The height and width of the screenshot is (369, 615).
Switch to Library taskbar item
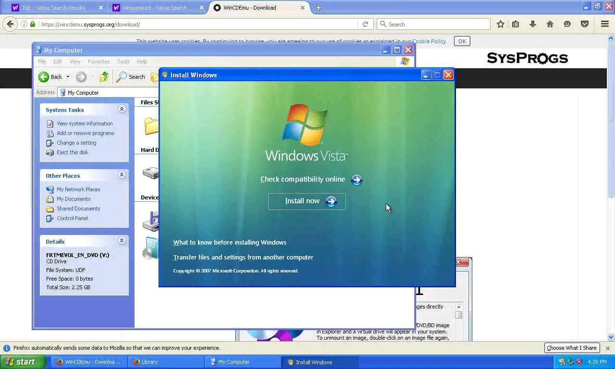point(166,362)
